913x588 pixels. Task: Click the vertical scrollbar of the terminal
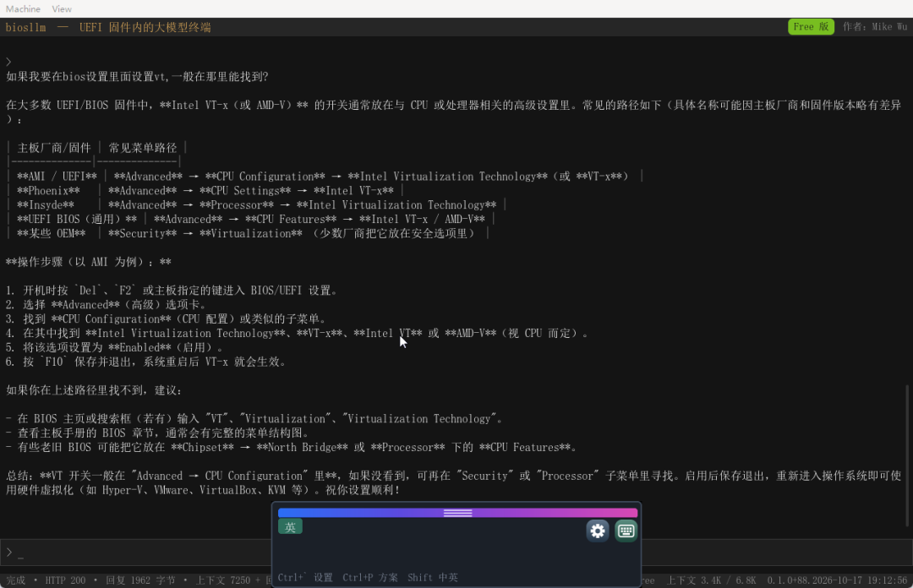coord(906,455)
